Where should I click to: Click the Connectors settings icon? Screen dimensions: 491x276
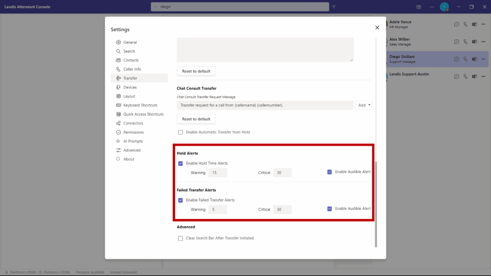[119, 123]
